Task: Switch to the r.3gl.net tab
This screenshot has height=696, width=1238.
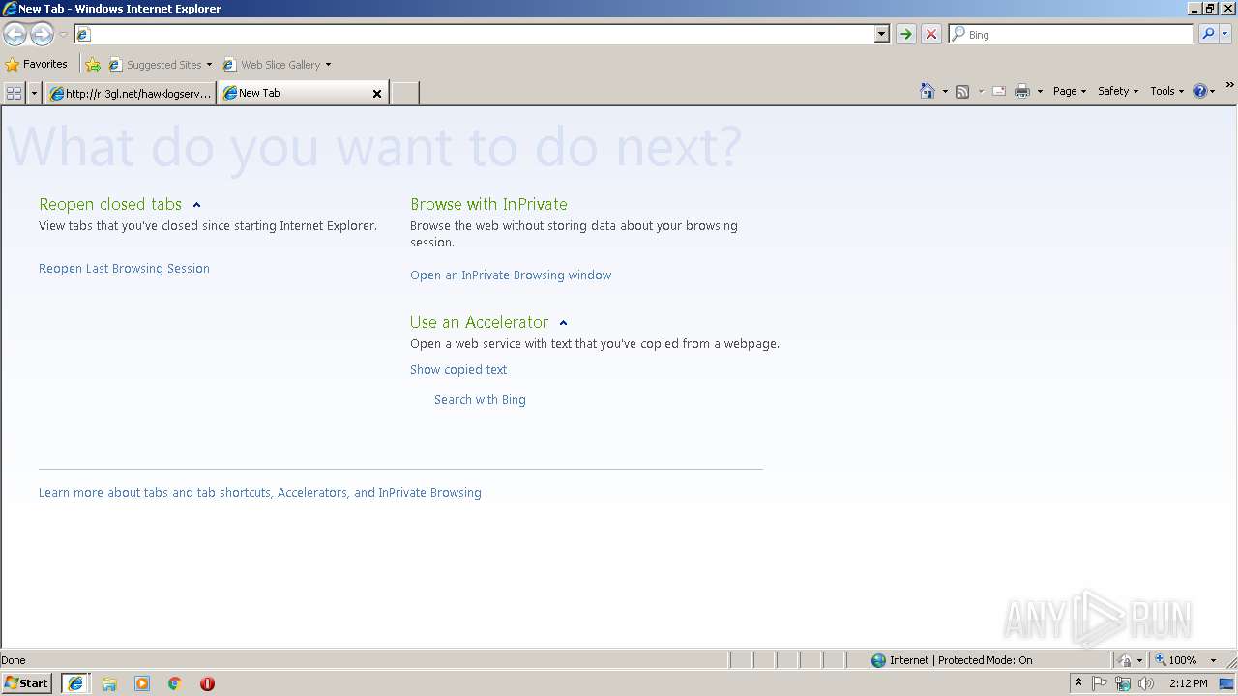Action: click(130, 93)
